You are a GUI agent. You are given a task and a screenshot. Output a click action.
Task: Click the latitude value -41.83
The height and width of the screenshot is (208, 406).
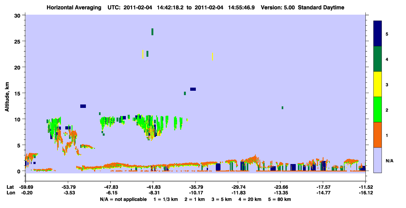click(153, 187)
